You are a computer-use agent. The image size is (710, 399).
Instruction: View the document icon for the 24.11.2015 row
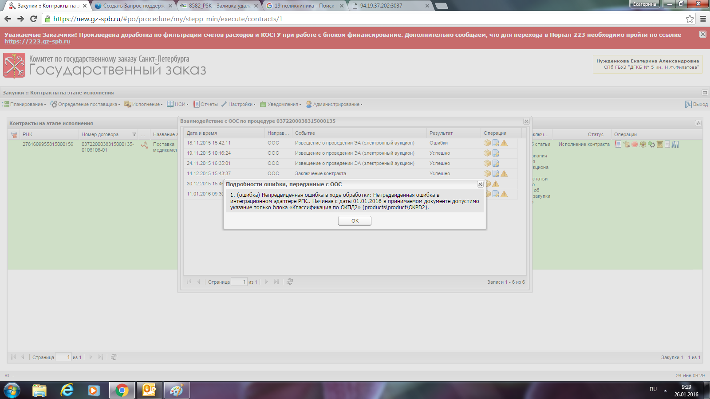tap(496, 163)
